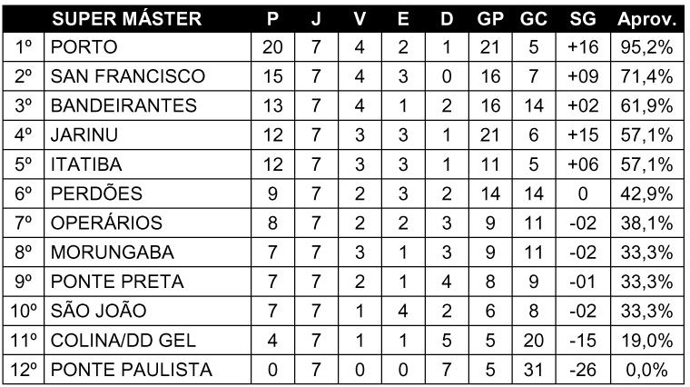690x387 pixels.
Task: Select the GC column header
Action: click(x=534, y=18)
